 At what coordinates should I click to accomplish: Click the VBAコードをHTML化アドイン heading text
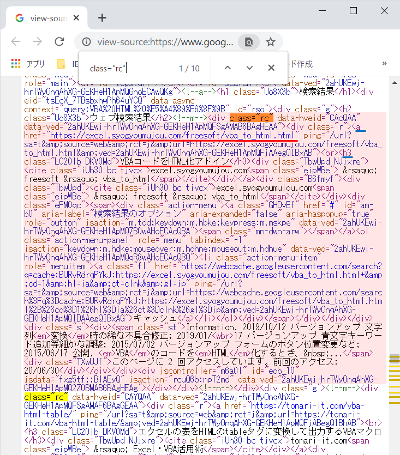tap(175, 162)
